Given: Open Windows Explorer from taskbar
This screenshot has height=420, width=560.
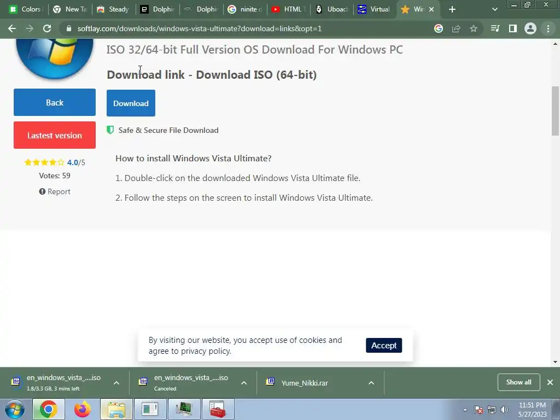Looking at the screenshot, I should tap(116, 409).
